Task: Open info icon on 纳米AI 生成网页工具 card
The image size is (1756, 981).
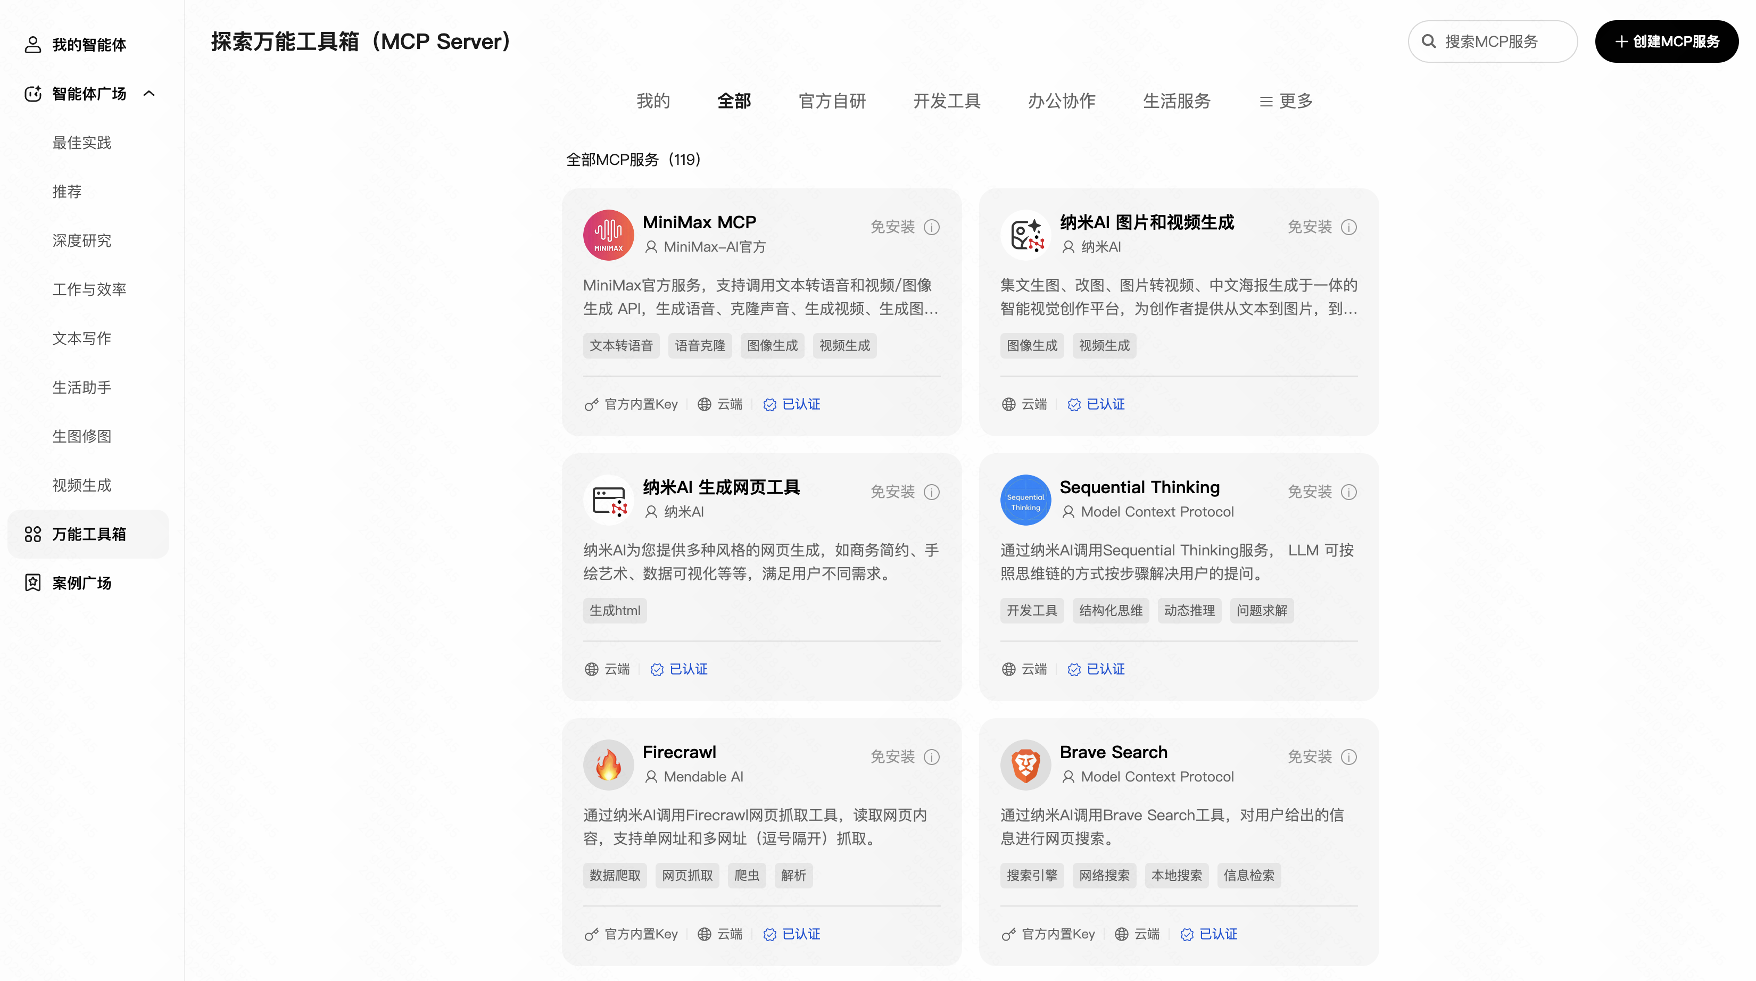Action: 931,492
